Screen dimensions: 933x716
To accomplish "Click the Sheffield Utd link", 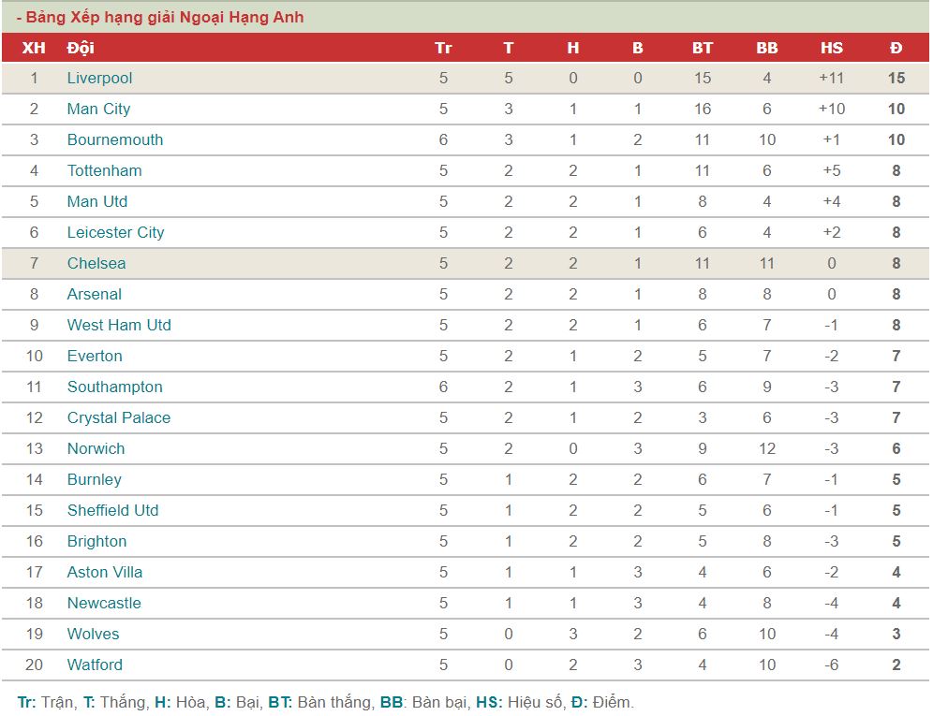I will pyautogui.click(x=112, y=511).
